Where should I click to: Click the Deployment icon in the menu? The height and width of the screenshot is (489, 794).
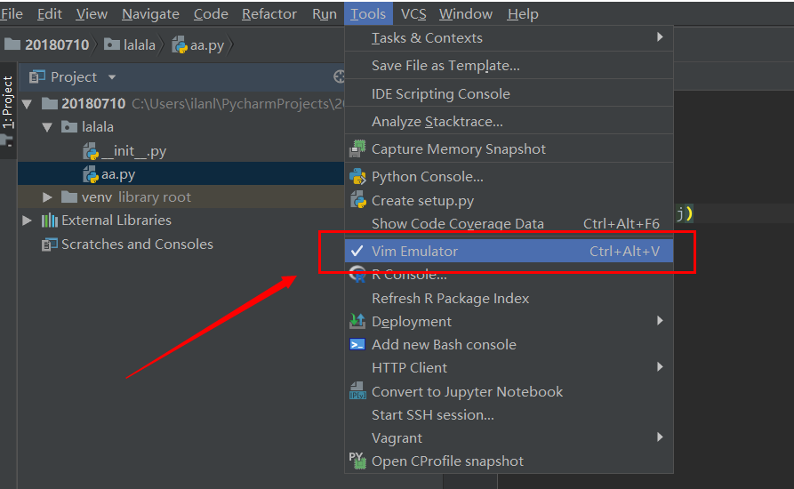(x=357, y=321)
